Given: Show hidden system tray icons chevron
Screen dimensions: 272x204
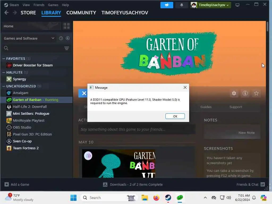Looking at the screenshot, I should click(x=205, y=198).
